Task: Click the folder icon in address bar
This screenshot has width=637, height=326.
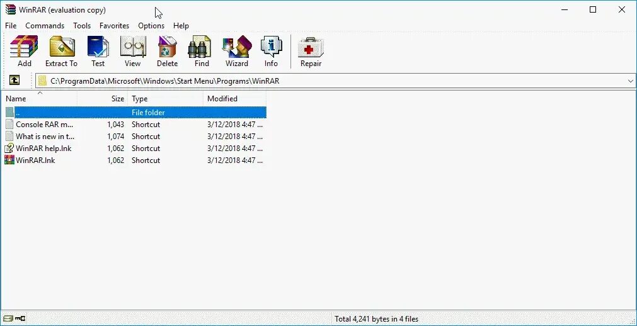Action: 42,81
